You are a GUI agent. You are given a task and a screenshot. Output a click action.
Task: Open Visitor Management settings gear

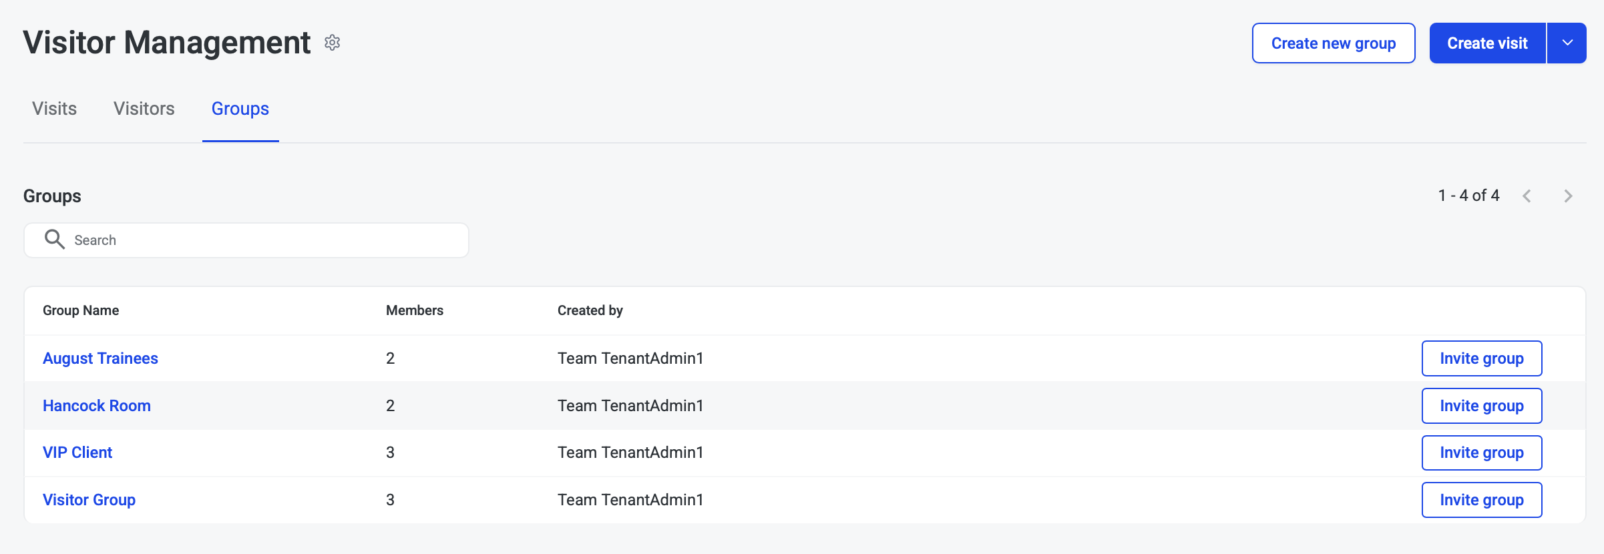click(x=333, y=43)
